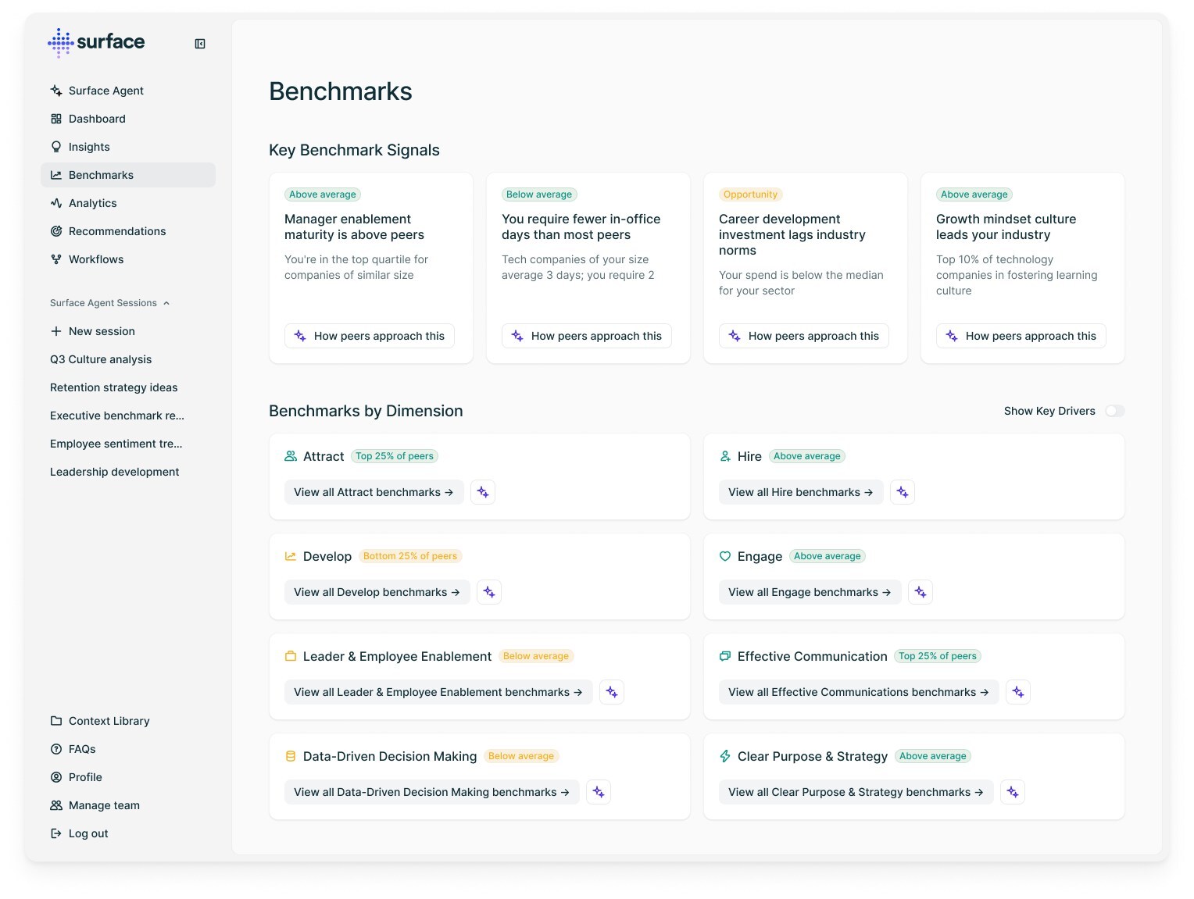Click the sparkle icon beside Hire benchmarks
The height and width of the screenshot is (899, 1194).
(903, 492)
